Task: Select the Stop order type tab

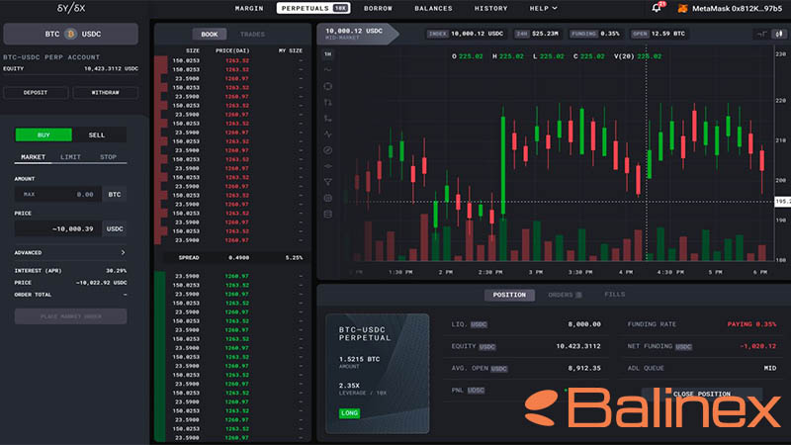Action: click(108, 157)
